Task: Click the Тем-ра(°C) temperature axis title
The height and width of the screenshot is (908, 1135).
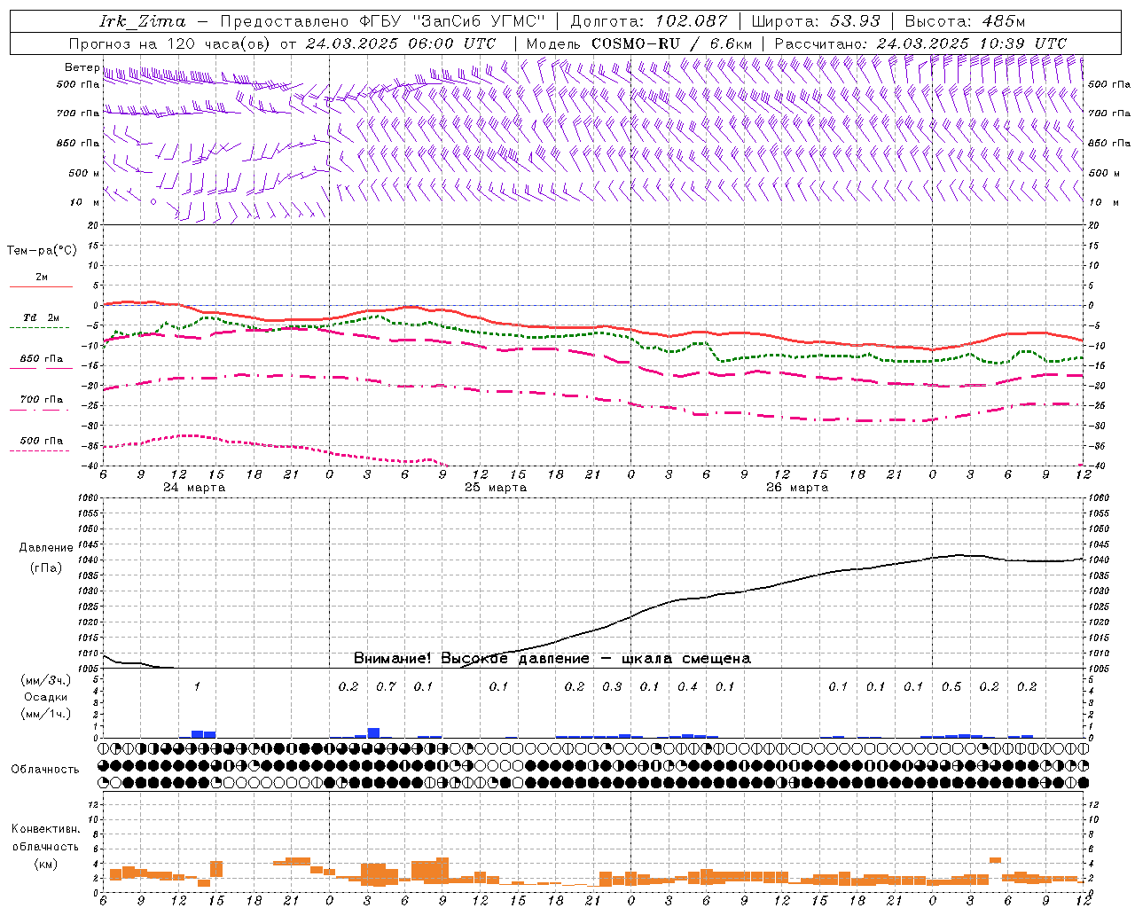Action: coord(42,251)
